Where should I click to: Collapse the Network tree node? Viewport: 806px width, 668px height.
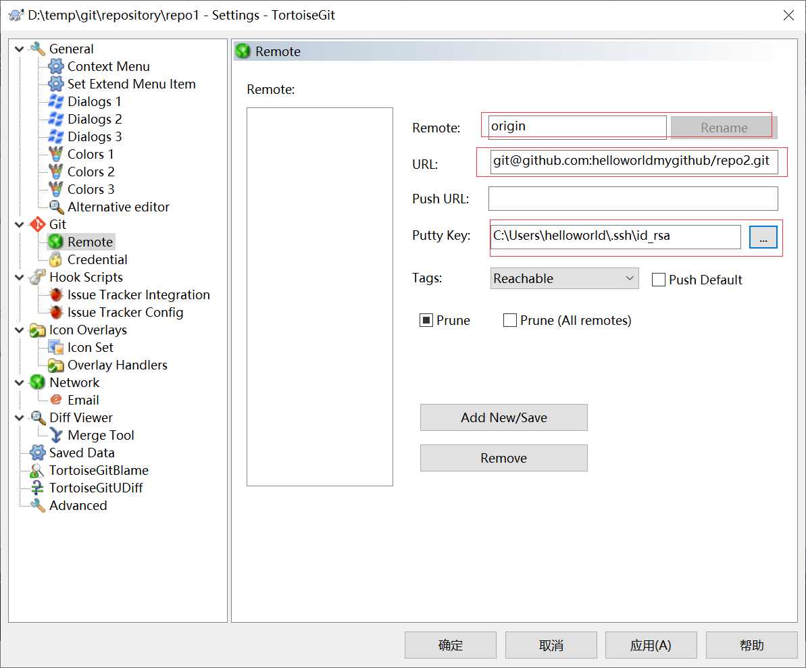tap(20, 383)
